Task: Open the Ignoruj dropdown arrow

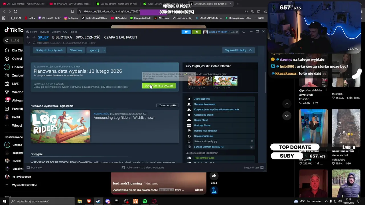Action: pos(104,50)
